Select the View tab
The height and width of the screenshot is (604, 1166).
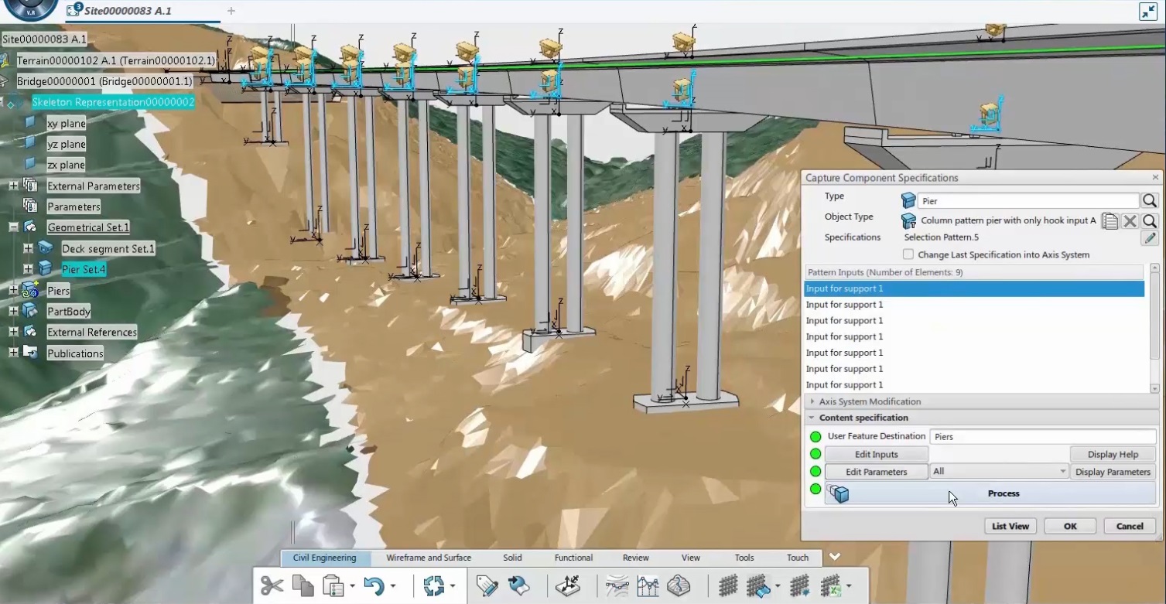click(691, 558)
